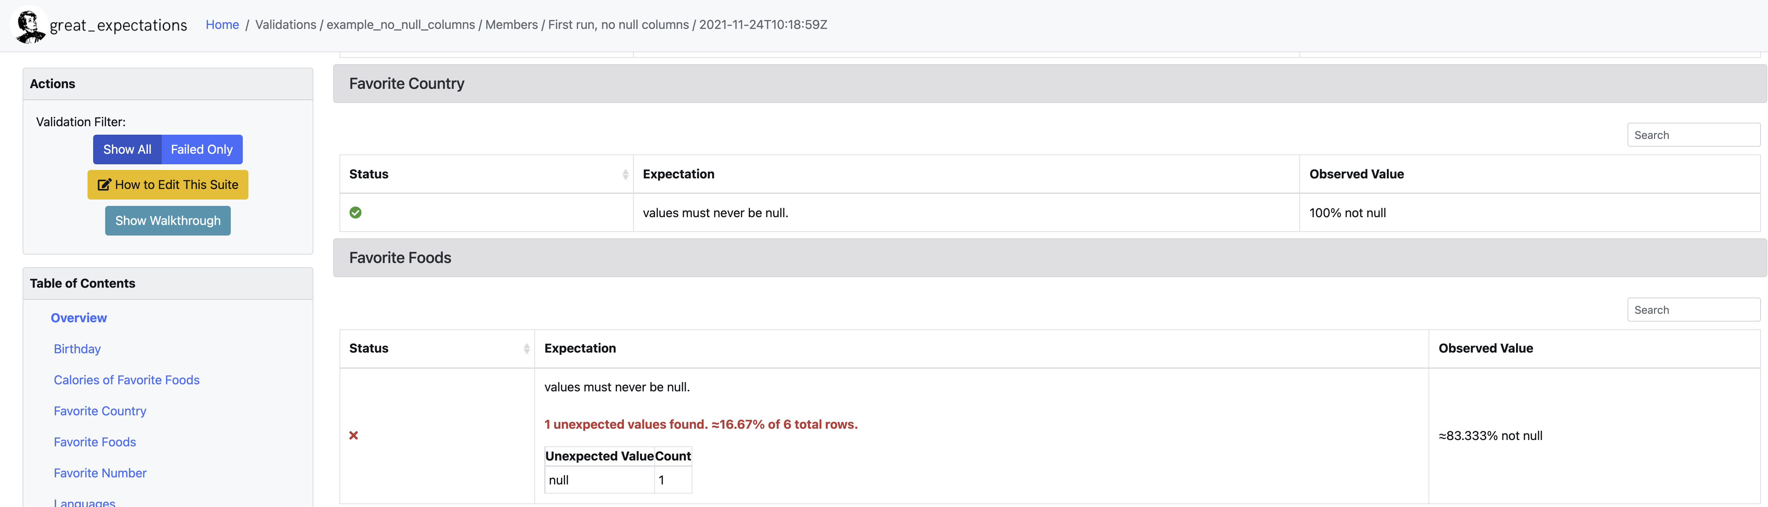Screen dimensions: 1768x507
Task: Click the red X status icon for Favorite Foods
Action: point(354,434)
